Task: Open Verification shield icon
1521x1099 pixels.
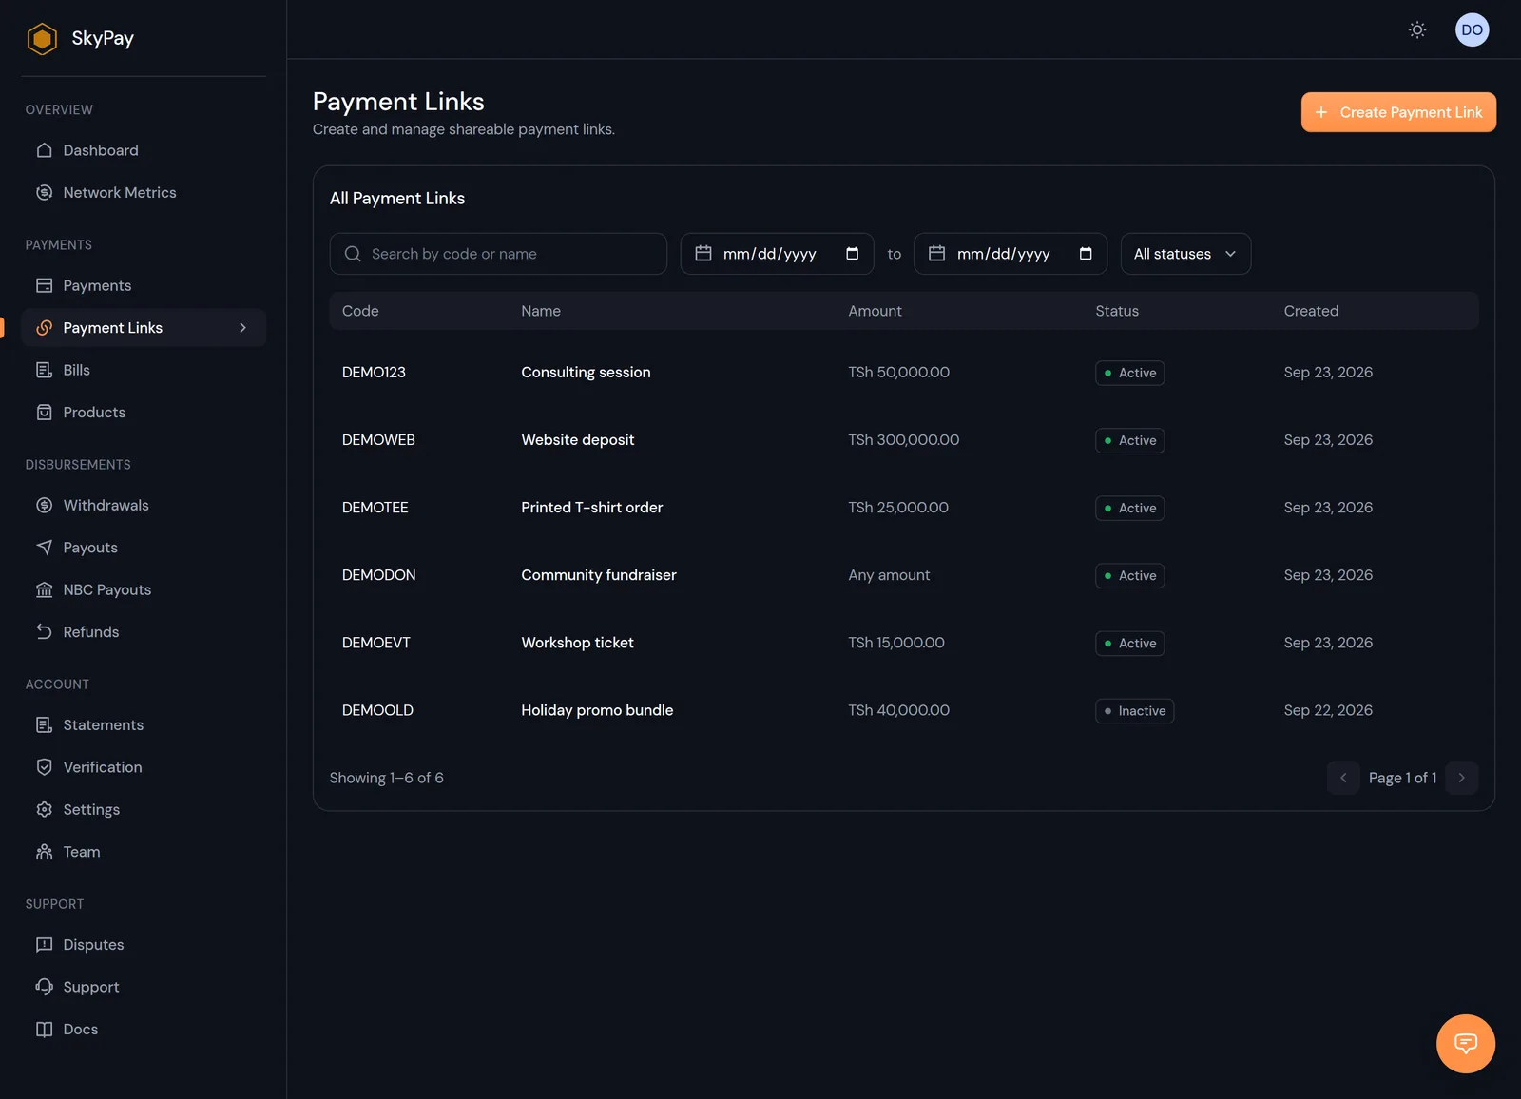Action: [x=44, y=766]
